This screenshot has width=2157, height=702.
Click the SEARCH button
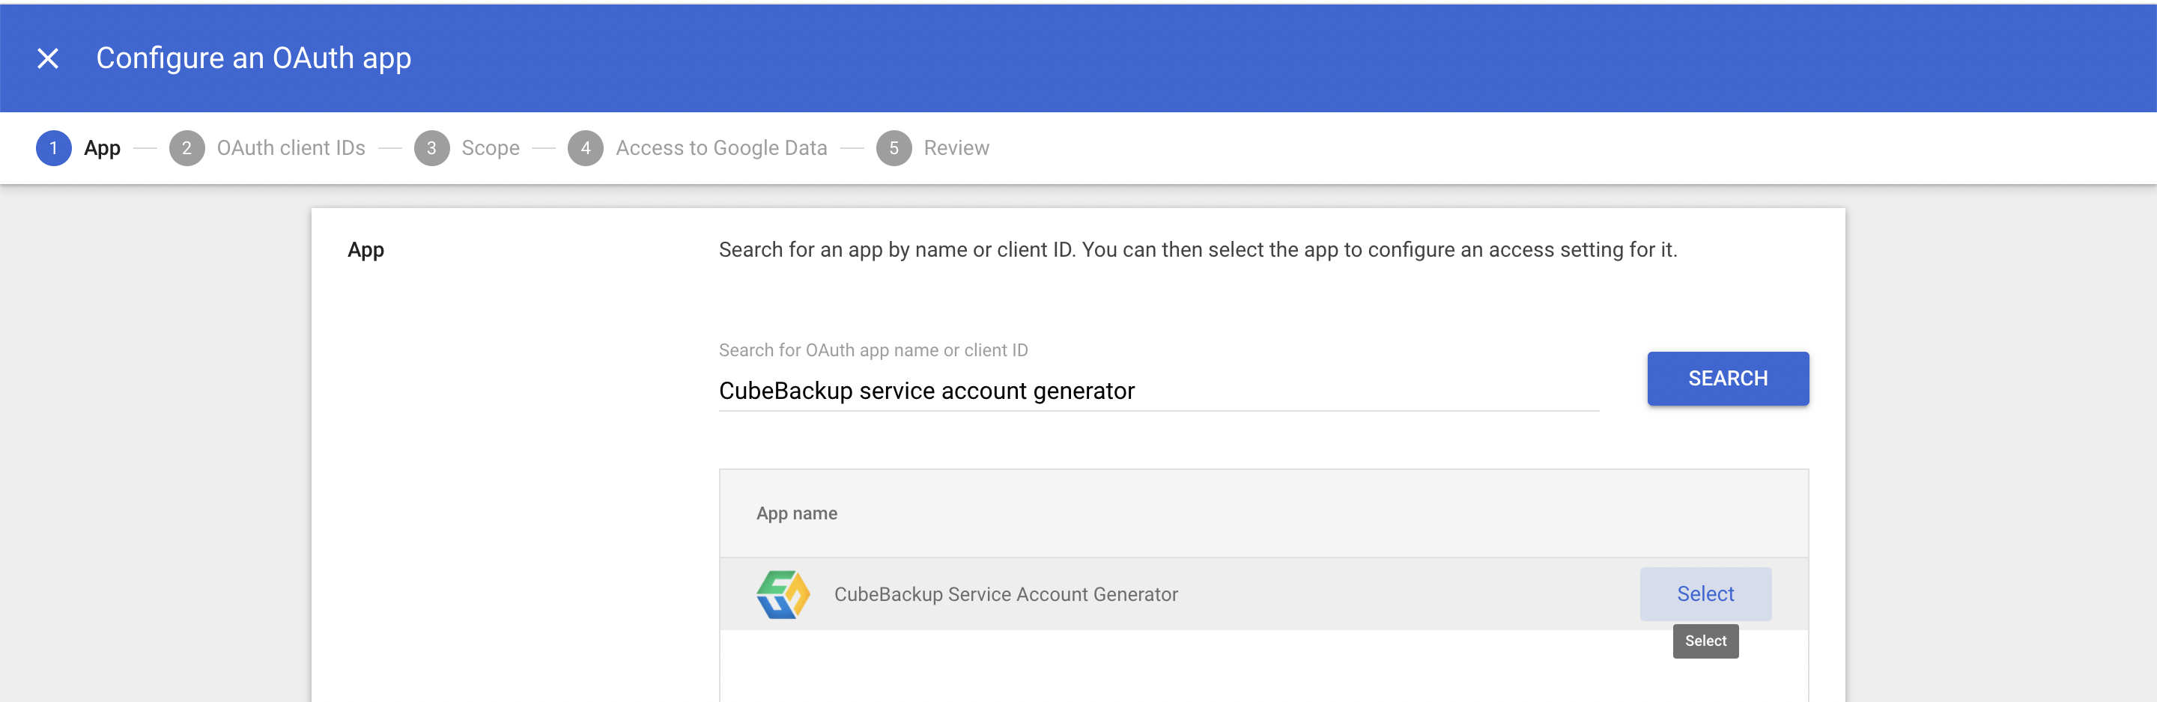point(1727,378)
